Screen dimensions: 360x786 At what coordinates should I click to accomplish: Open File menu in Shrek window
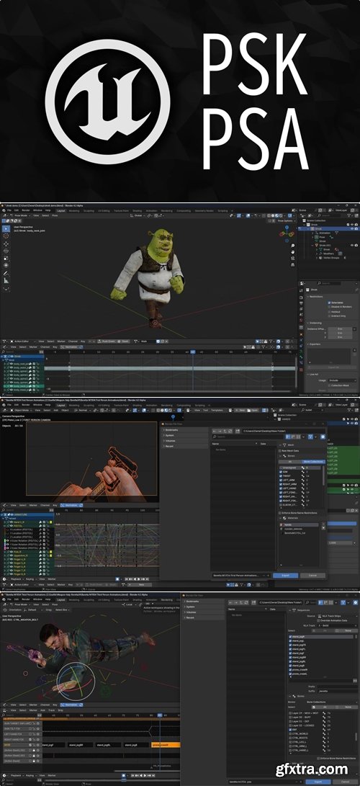tap(9, 210)
